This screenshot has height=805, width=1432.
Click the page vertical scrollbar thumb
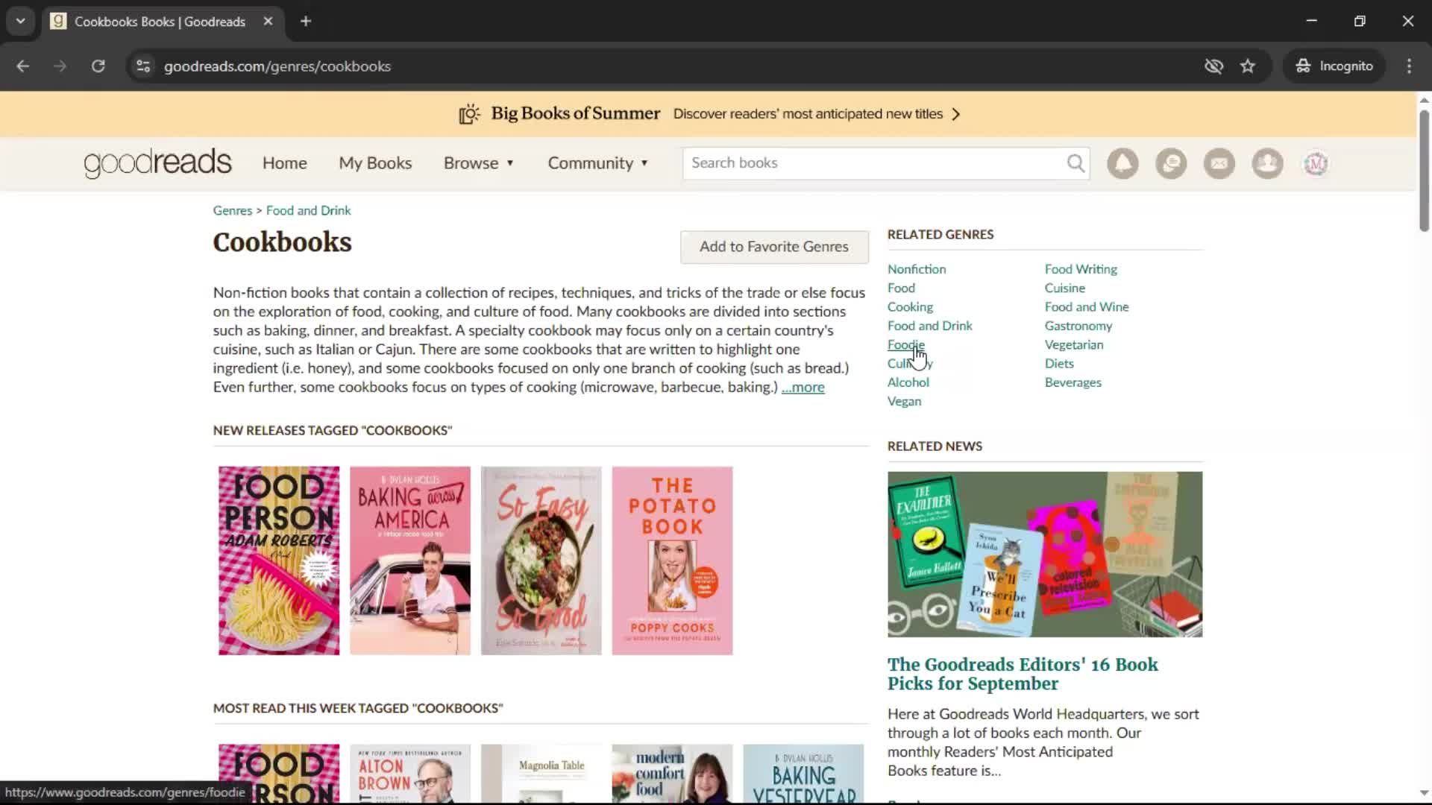pyautogui.click(x=1424, y=171)
